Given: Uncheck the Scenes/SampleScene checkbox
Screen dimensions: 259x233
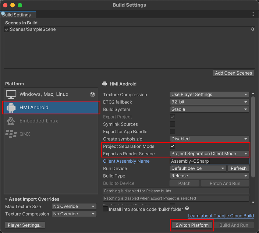Looking at the screenshot, I should coord(7,30).
